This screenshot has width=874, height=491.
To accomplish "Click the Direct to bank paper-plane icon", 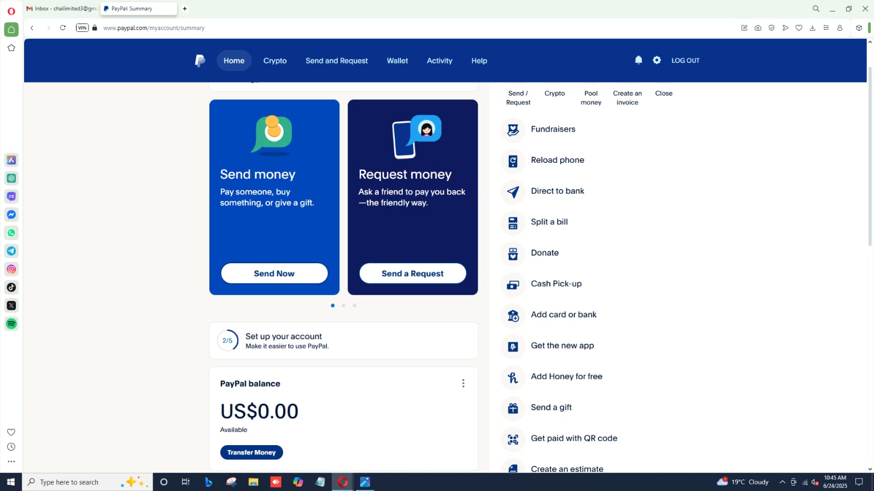I will 513,191.
